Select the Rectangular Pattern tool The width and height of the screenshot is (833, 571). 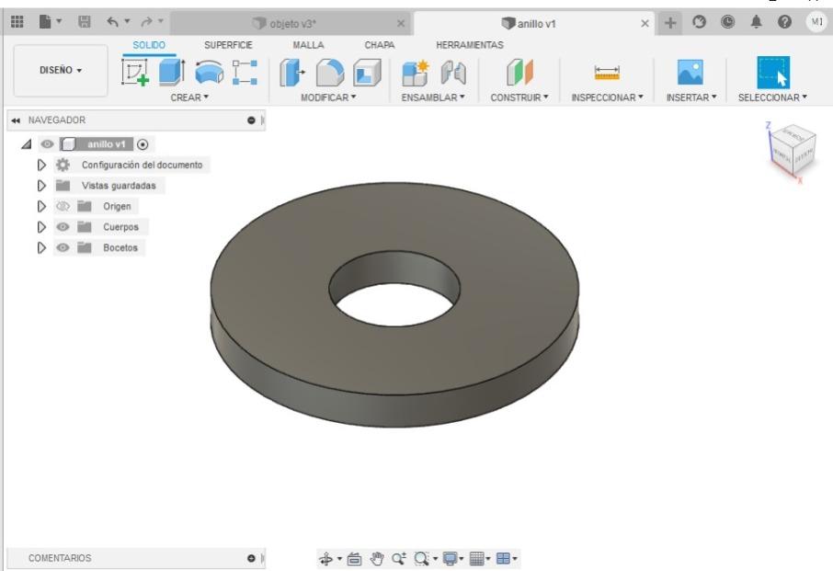245,73
